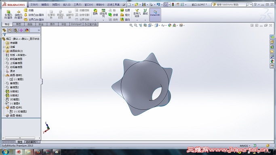Click the feature tree filter field
The image size is (276, 155).
pos(21,35)
